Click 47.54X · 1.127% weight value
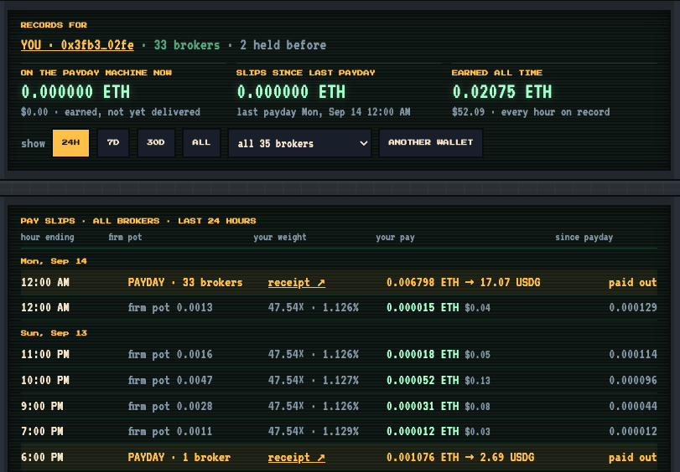This screenshot has height=472, width=680. pyautogui.click(x=313, y=381)
